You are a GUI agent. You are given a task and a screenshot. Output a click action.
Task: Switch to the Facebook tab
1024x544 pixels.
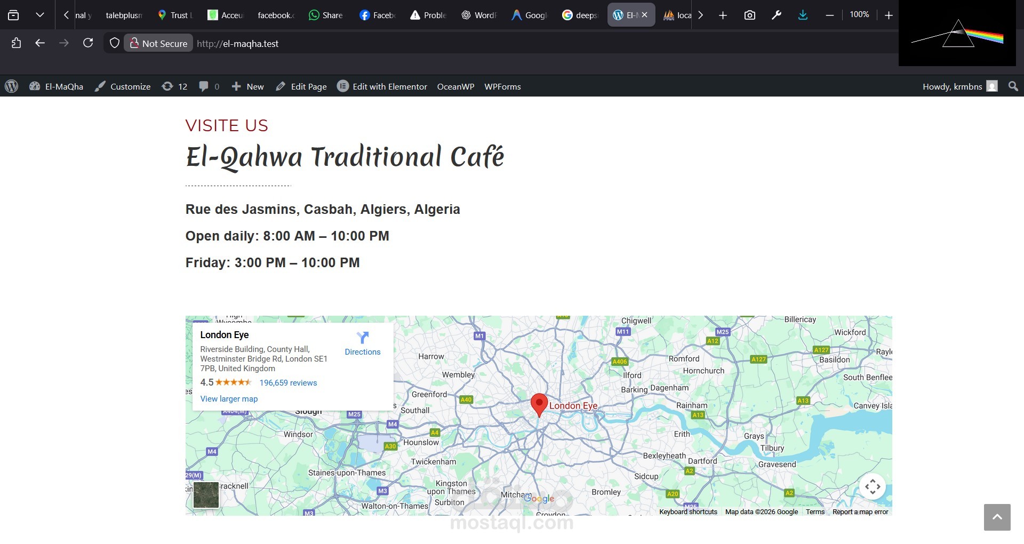[377, 15]
